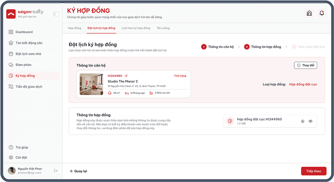334x182 pixels.
Task: Click the phannv@sgr.com email text
Action: (x=30, y=173)
